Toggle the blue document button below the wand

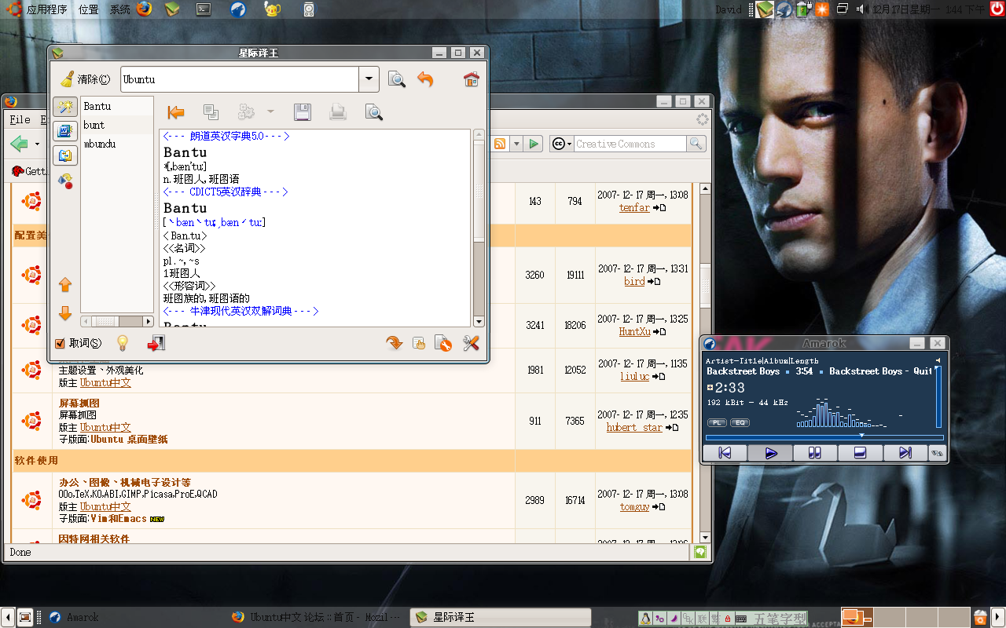point(65,131)
